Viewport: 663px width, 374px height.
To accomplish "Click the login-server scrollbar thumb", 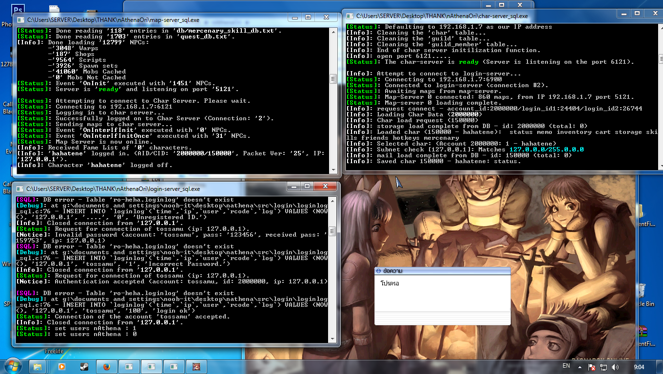I will point(332,231).
